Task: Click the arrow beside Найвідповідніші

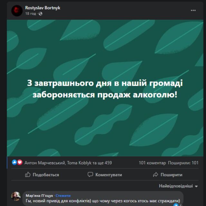Action: tap(196, 186)
